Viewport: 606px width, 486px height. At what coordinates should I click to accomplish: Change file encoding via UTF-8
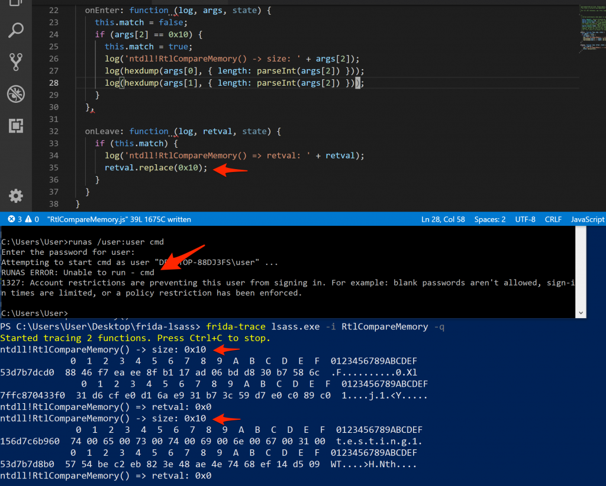[x=524, y=219]
